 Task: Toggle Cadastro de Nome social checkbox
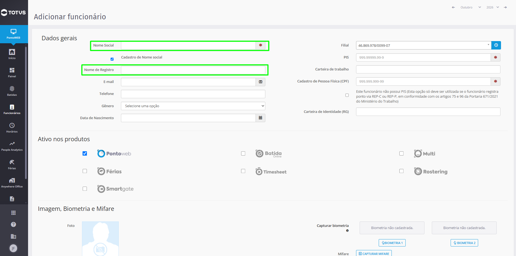[112, 59]
